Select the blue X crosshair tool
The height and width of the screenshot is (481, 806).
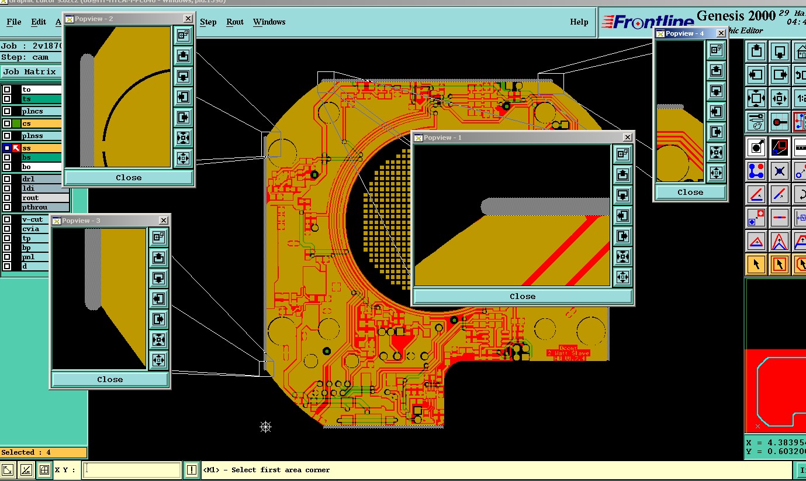(780, 170)
